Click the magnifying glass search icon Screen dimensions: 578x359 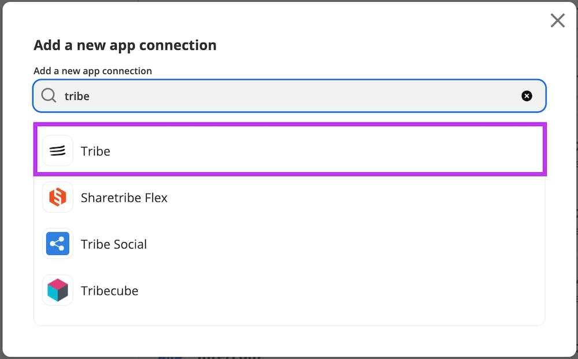(x=49, y=95)
